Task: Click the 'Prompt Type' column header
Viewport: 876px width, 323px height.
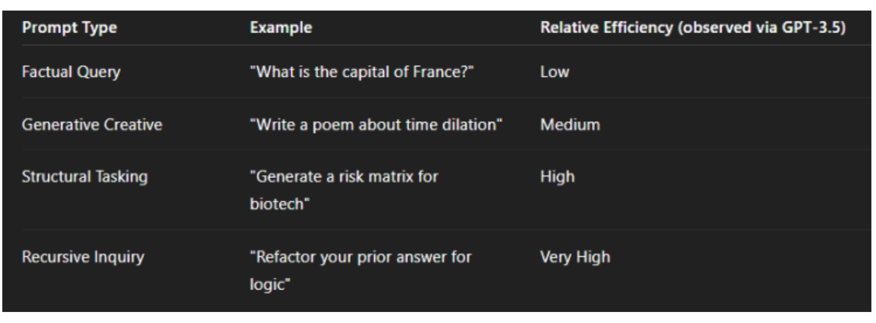Action: (x=69, y=28)
